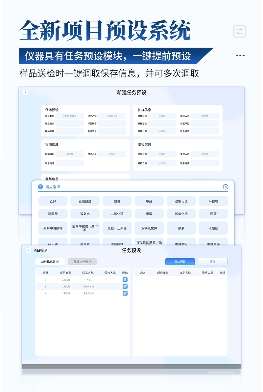Open the 受检人员 selector field
This screenshot has width=263, height=392.
204,154
